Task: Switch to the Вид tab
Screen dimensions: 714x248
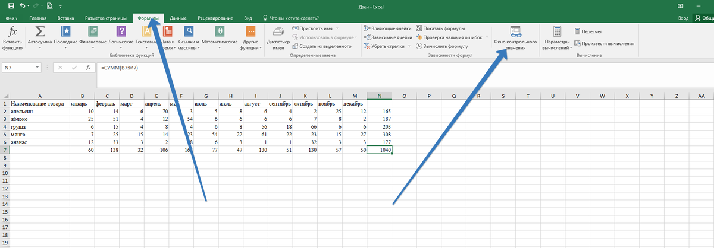Action: click(248, 18)
